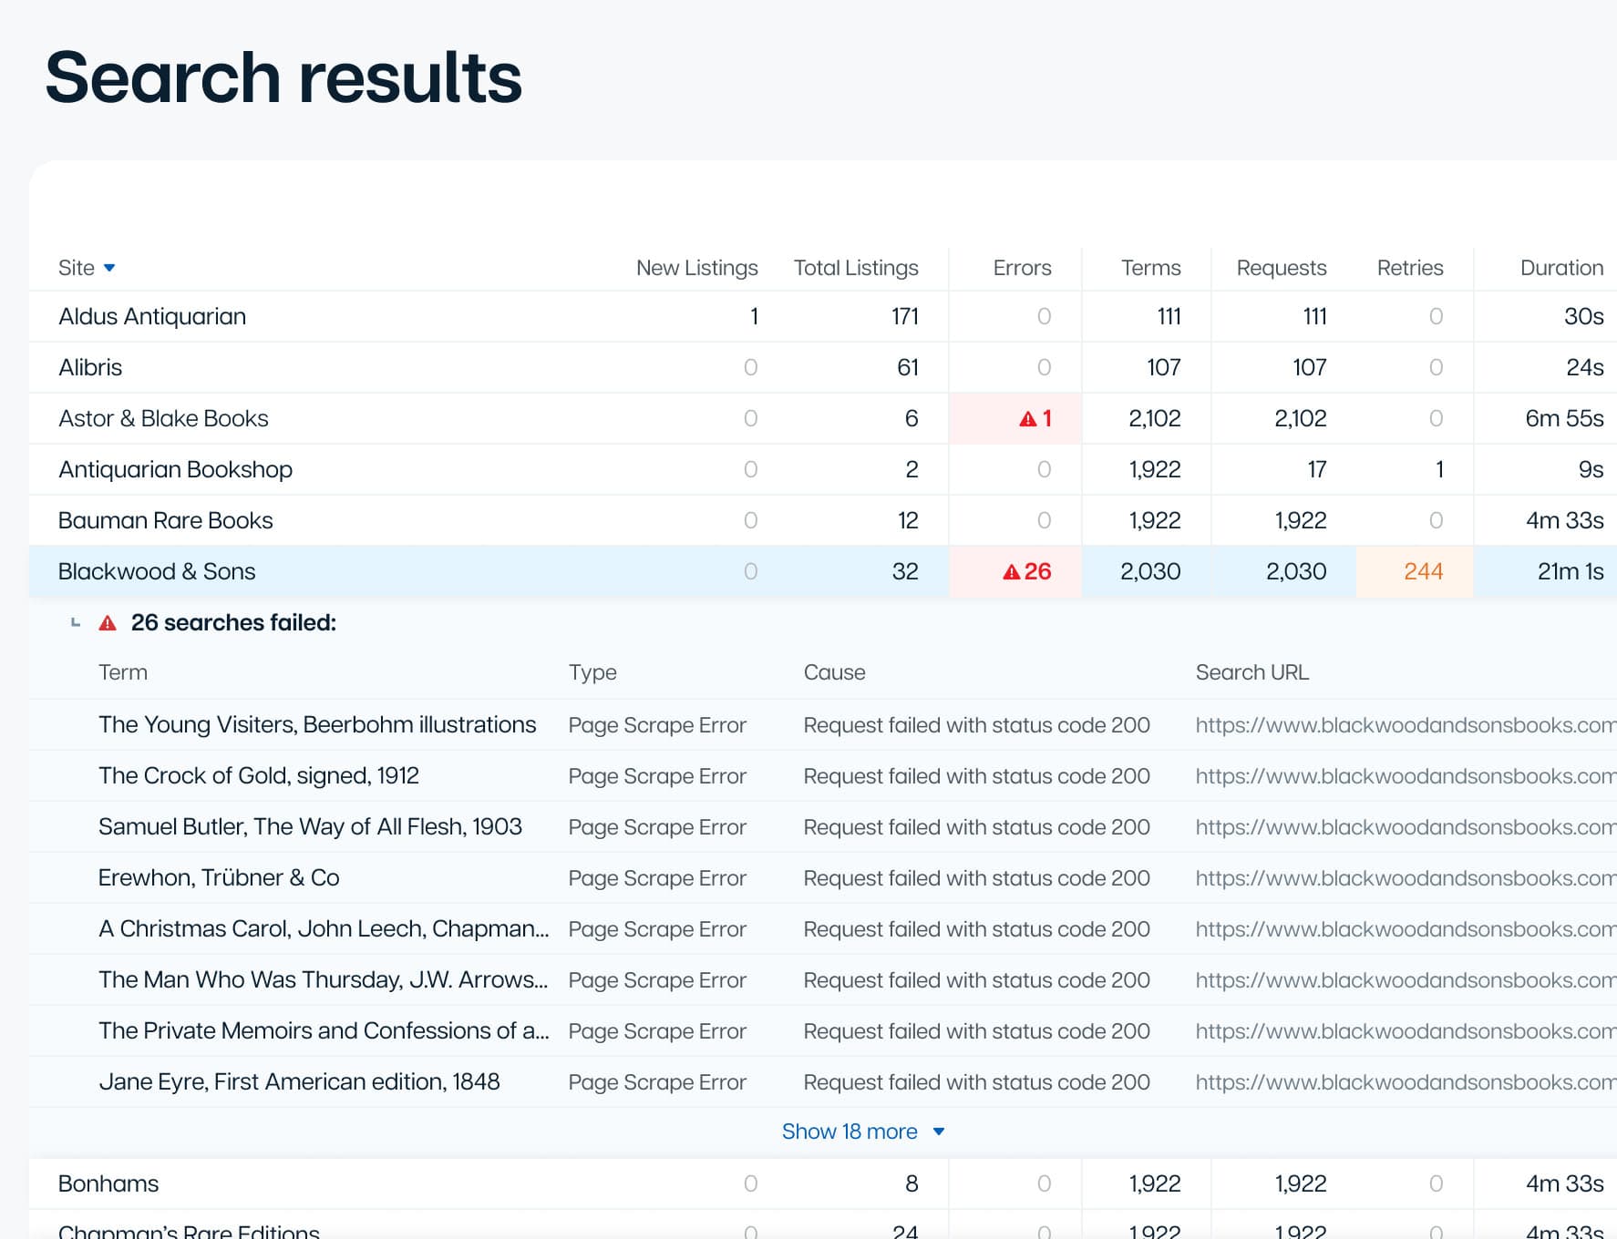Click Page Scrape Error for Jane Eyre row

657,1082
